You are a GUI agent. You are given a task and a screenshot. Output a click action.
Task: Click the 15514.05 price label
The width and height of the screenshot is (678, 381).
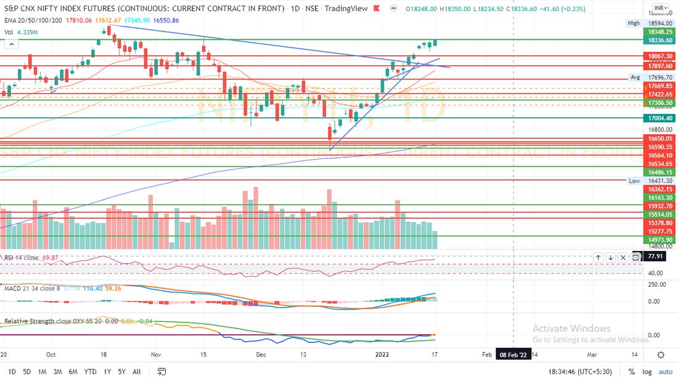click(x=660, y=215)
